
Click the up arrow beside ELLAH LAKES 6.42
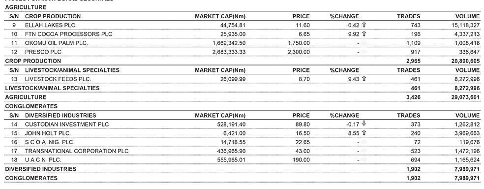(363, 25)
